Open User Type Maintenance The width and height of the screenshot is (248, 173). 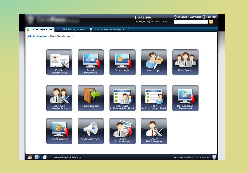59,98
